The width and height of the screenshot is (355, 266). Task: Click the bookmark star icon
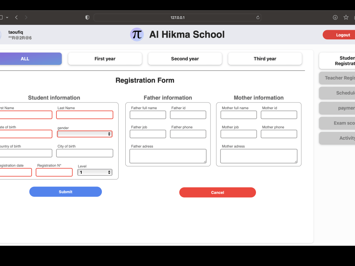[346, 17]
